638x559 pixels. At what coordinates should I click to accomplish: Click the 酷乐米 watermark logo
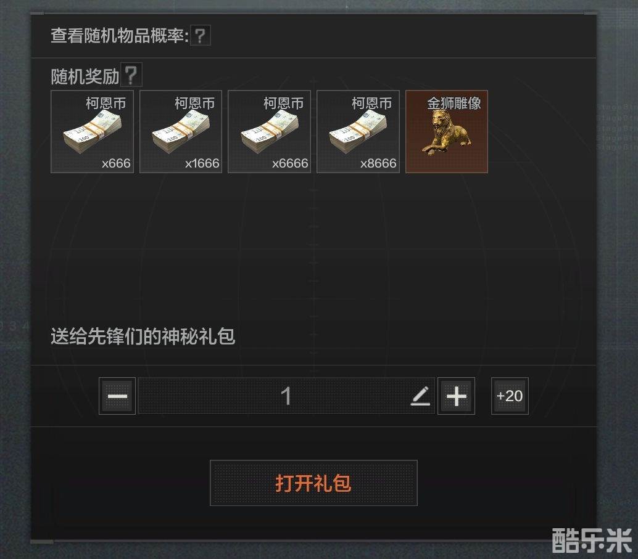click(x=592, y=541)
